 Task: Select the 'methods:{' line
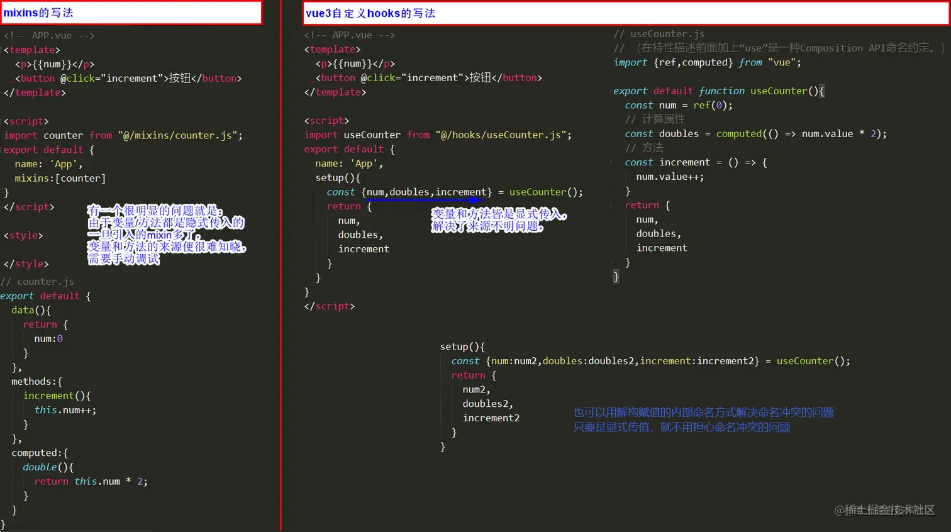pyautogui.click(x=36, y=381)
